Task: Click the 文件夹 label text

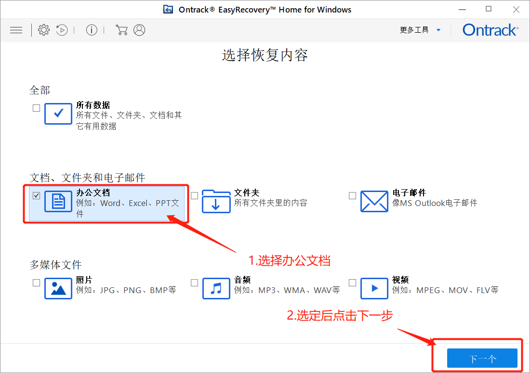Action: pyautogui.click(x=247, y=193)
